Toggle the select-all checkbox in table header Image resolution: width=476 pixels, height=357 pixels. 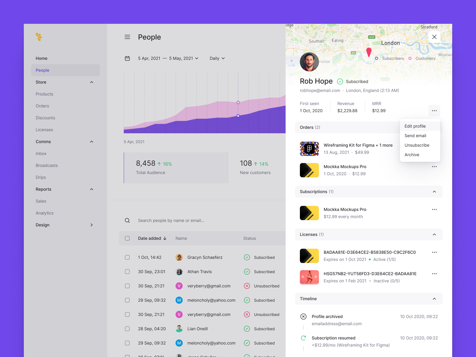click(x=127, y=238)
